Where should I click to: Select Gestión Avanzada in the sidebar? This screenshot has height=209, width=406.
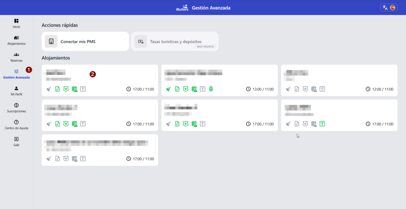point(16,74)
